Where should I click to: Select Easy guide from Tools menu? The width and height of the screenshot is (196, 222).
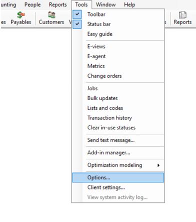pyautogui.click(x=118, y=34)
